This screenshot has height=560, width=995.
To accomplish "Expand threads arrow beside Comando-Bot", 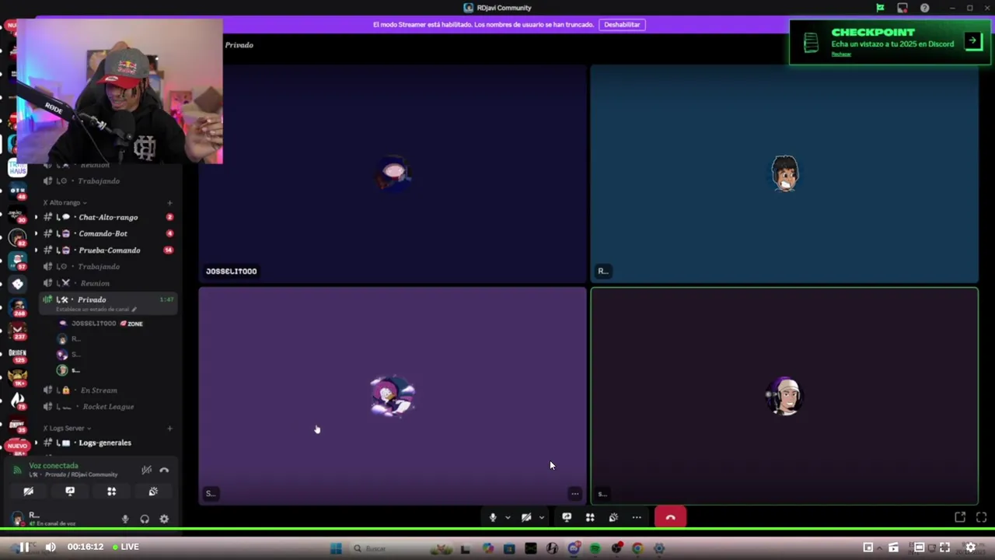I will pos(36,233).
